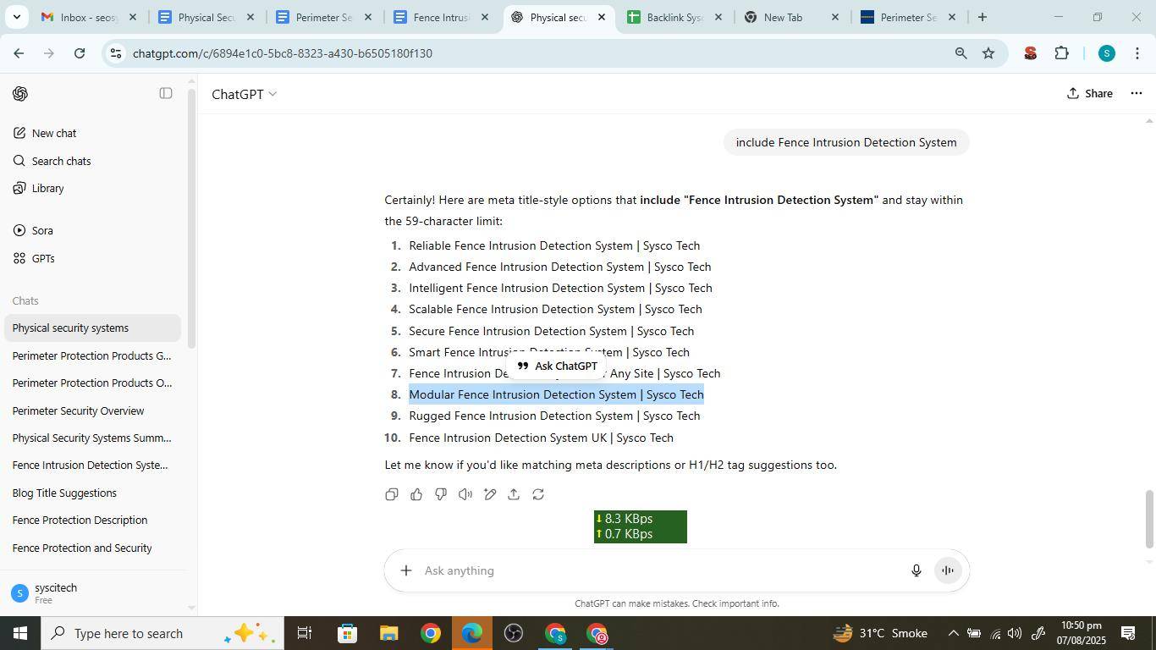Screen dimensions: 1156x650
Task: Open the 'Perimeter Protection Products G...' chat
Action: pyautogui.click(x=92, y=355)
